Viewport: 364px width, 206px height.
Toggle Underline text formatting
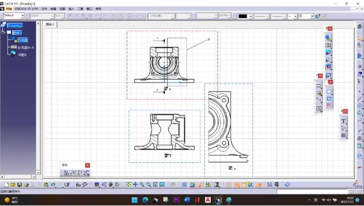tap(84, 16)
